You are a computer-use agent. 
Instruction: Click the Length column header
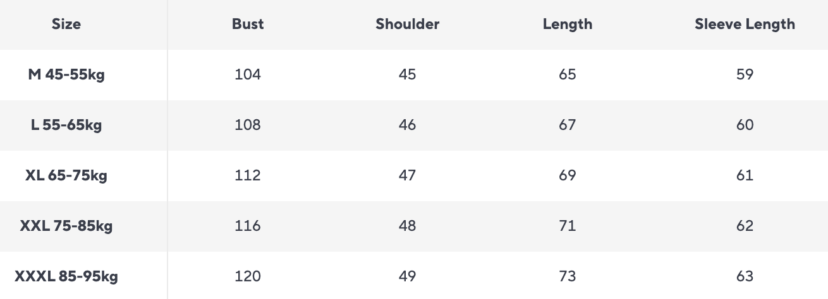(x=568, y=25)
